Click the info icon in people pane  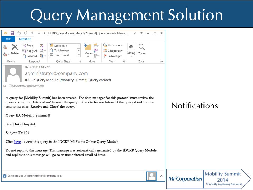click(4, 176)
